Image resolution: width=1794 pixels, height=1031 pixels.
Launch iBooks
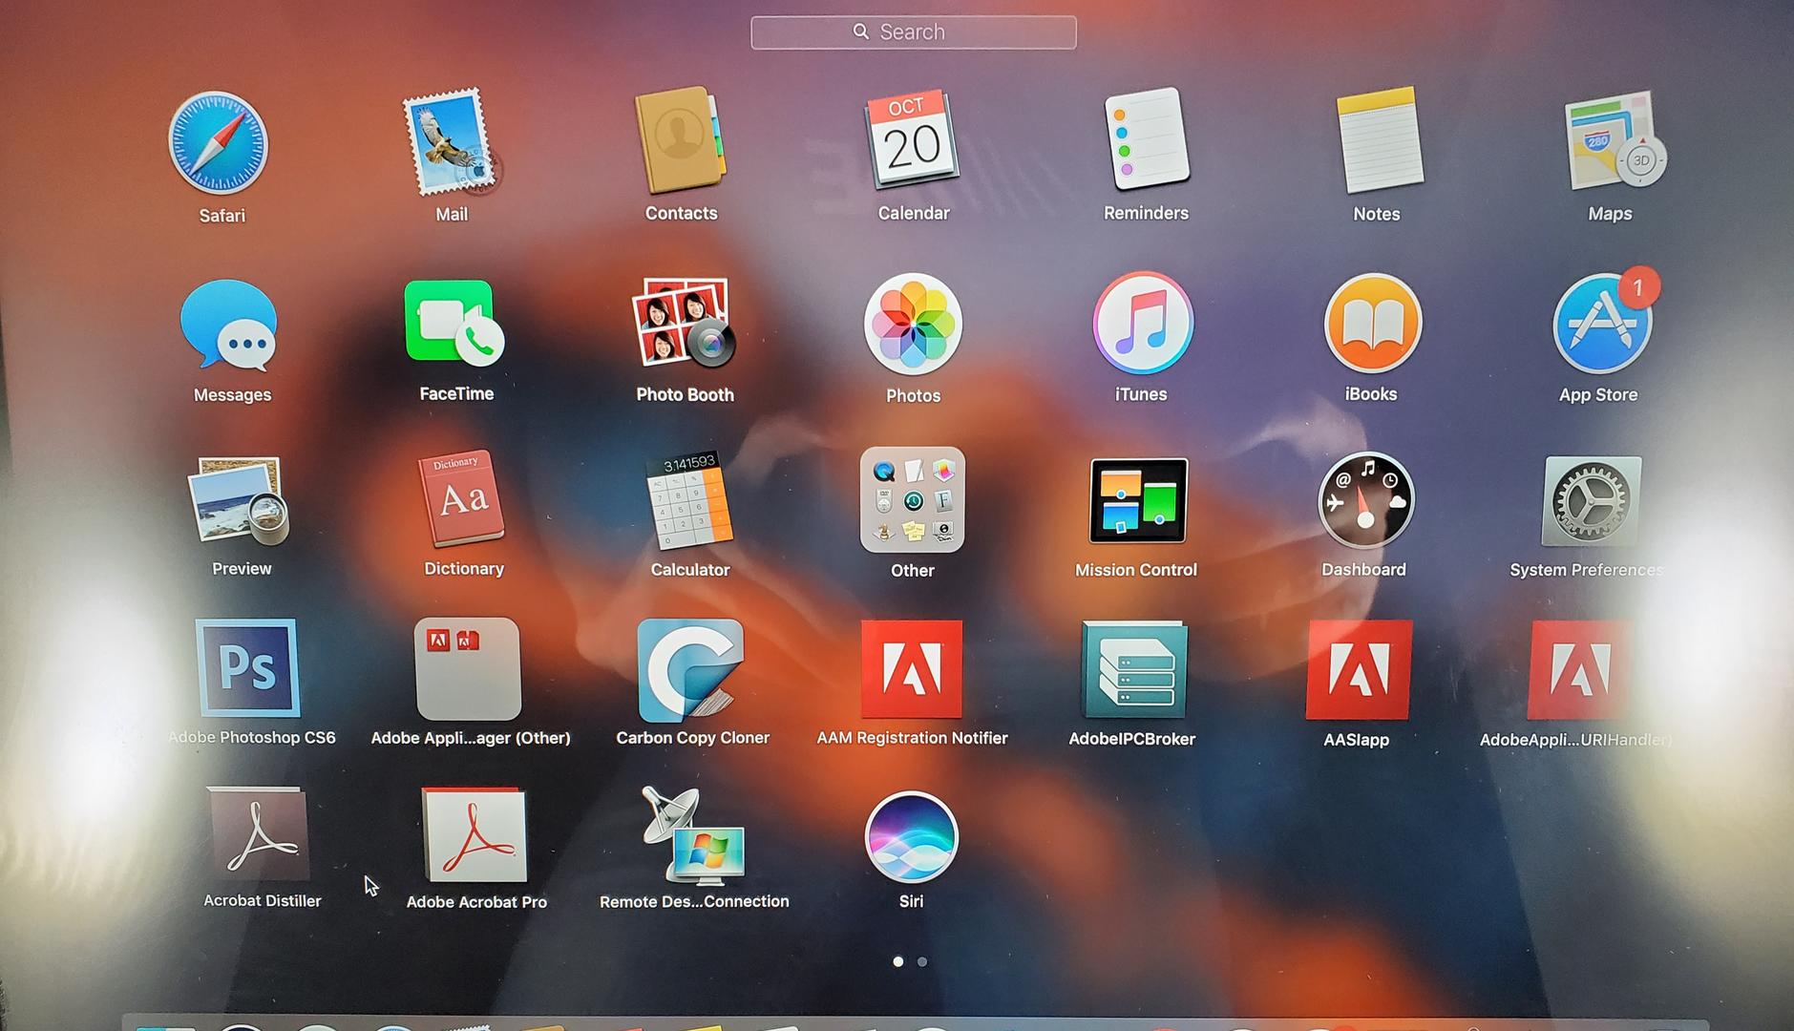click(1372, 323)
